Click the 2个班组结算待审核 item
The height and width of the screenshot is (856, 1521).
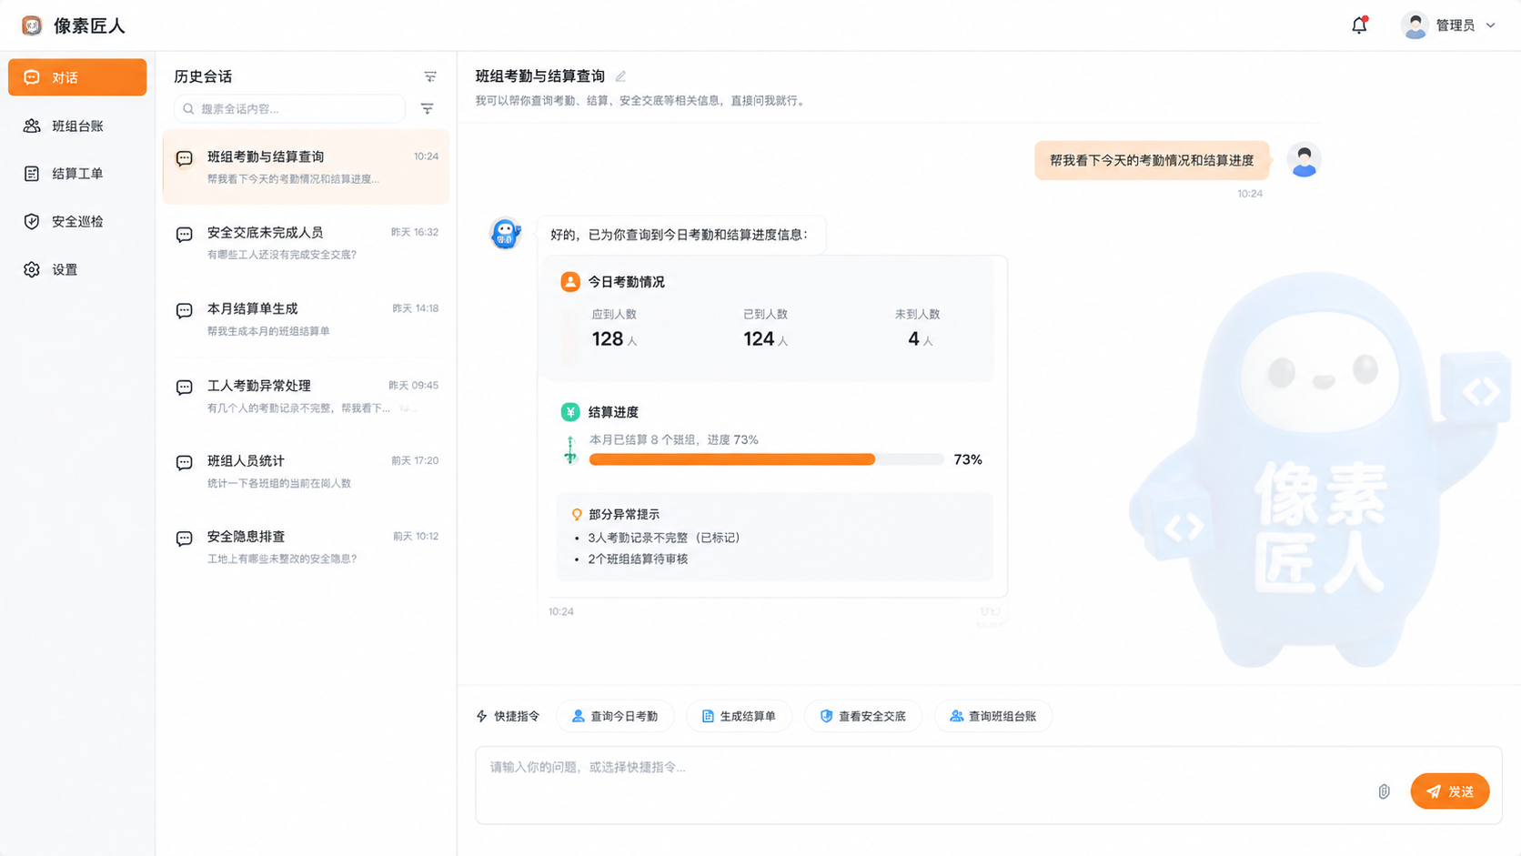tap(638, 559)
